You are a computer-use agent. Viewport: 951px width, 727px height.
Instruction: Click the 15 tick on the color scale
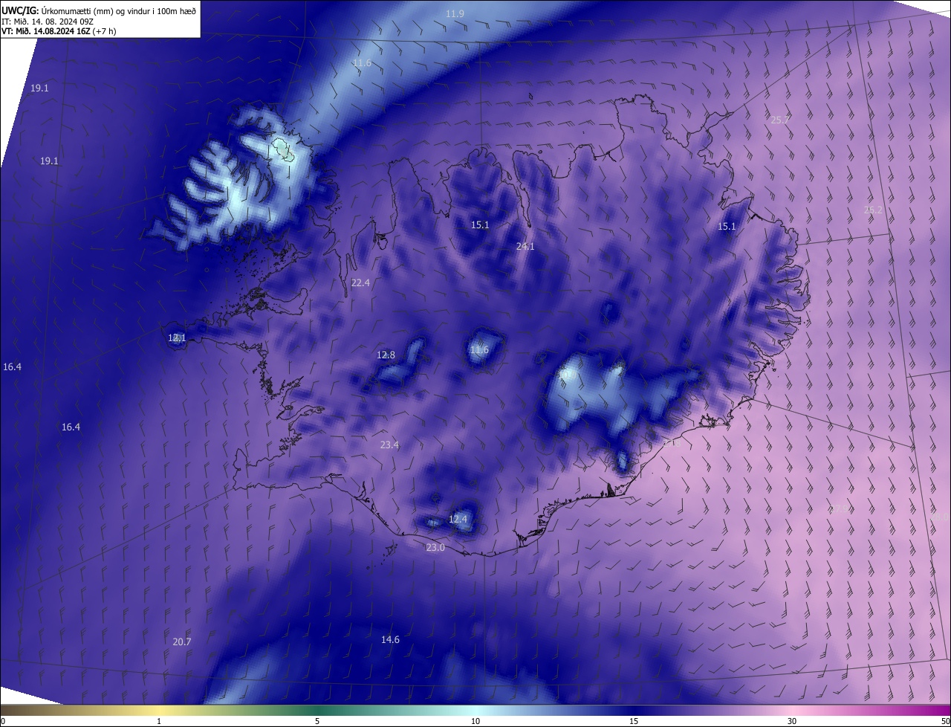click(x=634, y=721)
